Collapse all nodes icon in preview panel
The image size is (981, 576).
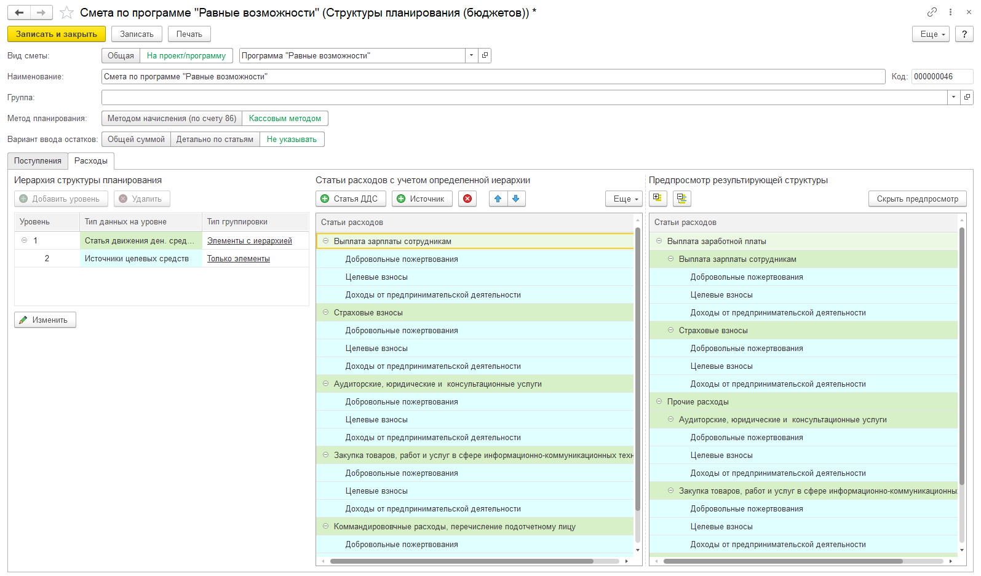point(681,198)
